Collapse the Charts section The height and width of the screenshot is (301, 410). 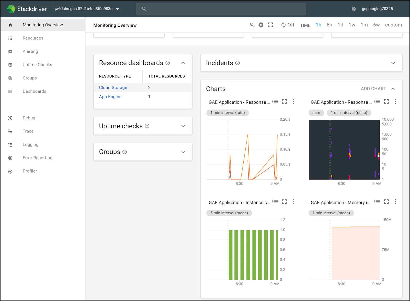[393, 89]
